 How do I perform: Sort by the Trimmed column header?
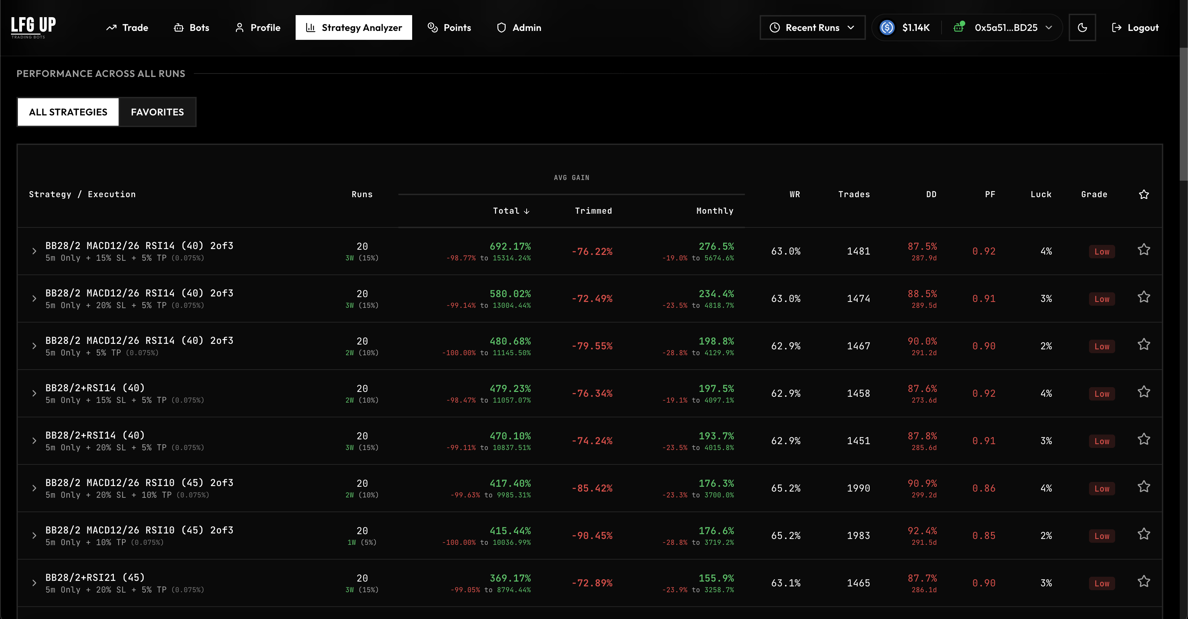click(x=593, y=211)
